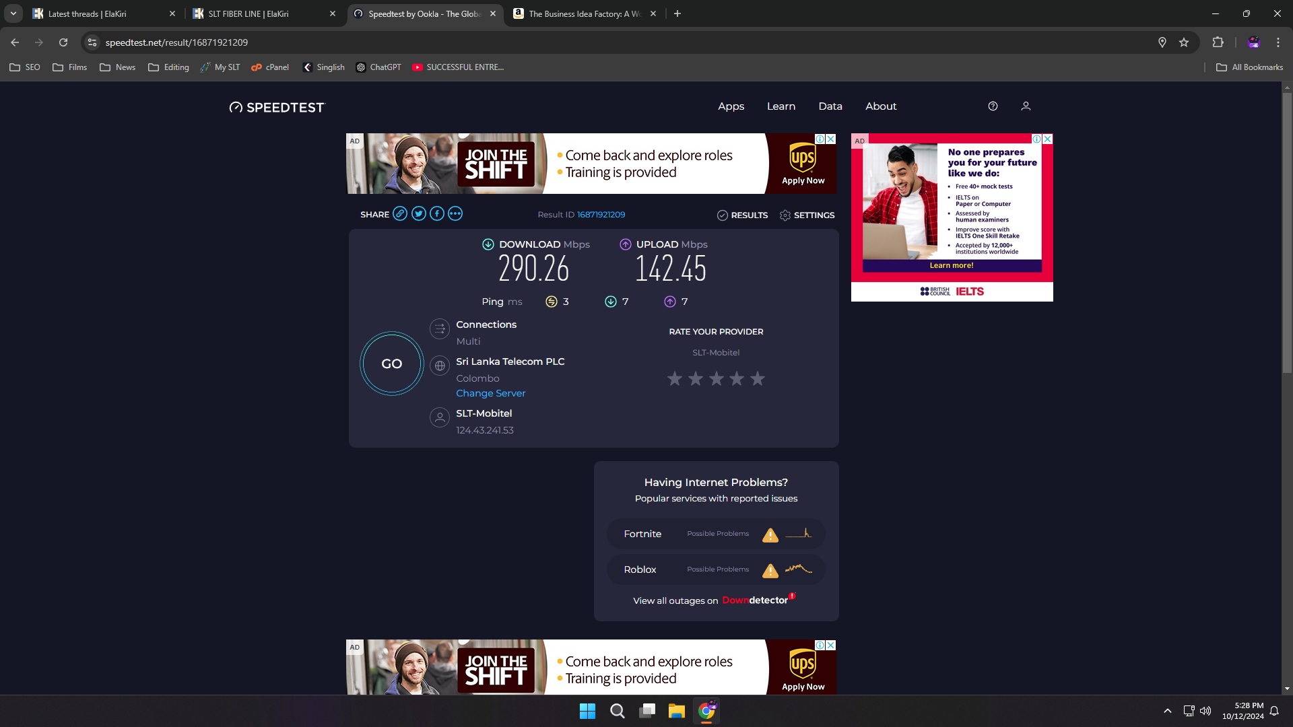Open Films bookmarks folder
The width and height of the screenshot is (1293, 727).
70,67
